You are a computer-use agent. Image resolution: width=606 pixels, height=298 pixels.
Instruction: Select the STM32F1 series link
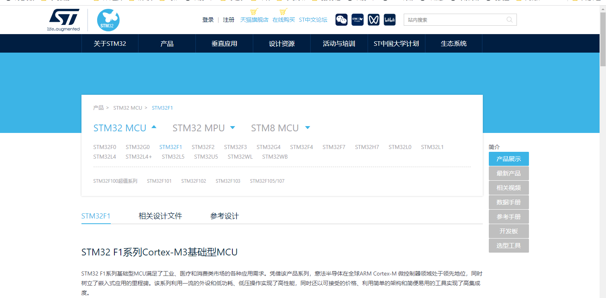click(x=171, y=147)
